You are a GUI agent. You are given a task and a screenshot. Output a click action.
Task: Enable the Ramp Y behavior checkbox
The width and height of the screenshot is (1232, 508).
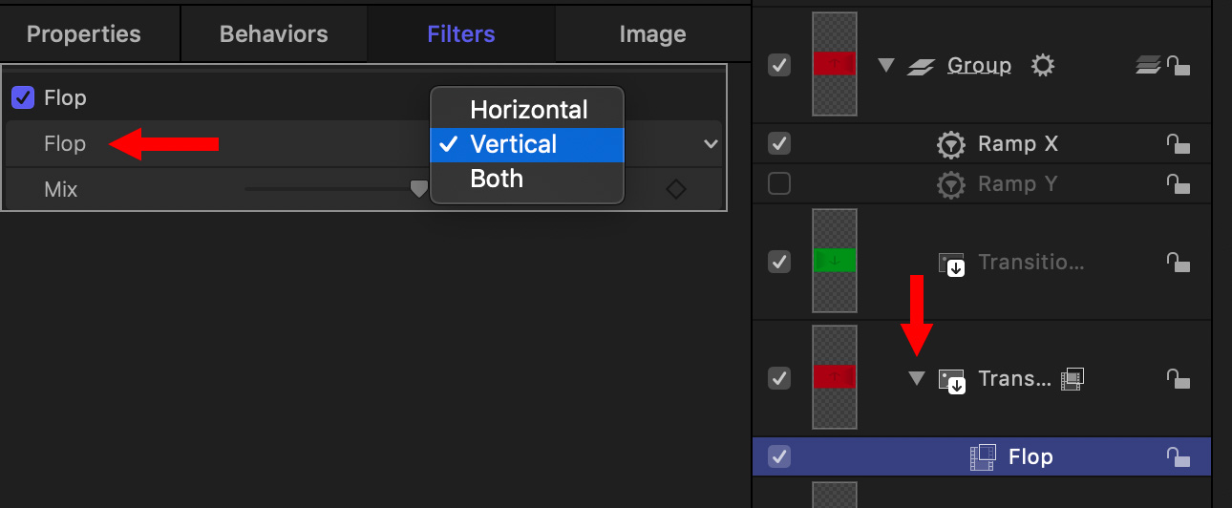(x=779, y=183)
